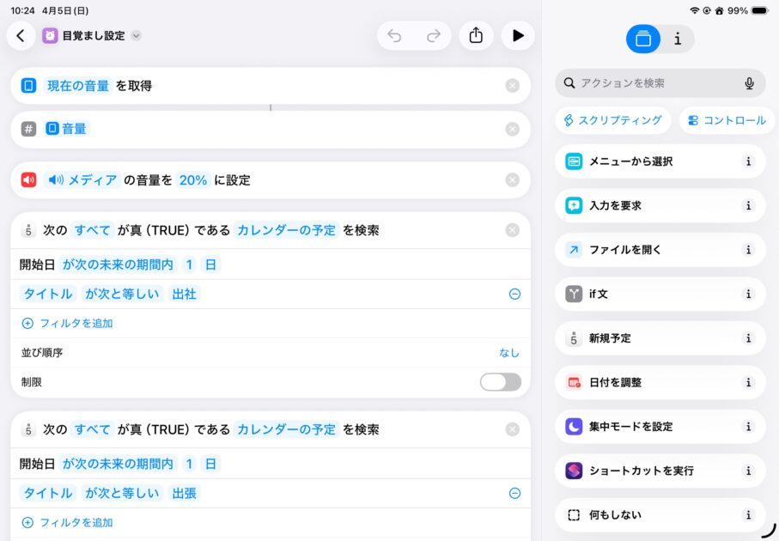
Task: Delete the タイトル 出社 filter with the minus icon
Action: point(514,294)
